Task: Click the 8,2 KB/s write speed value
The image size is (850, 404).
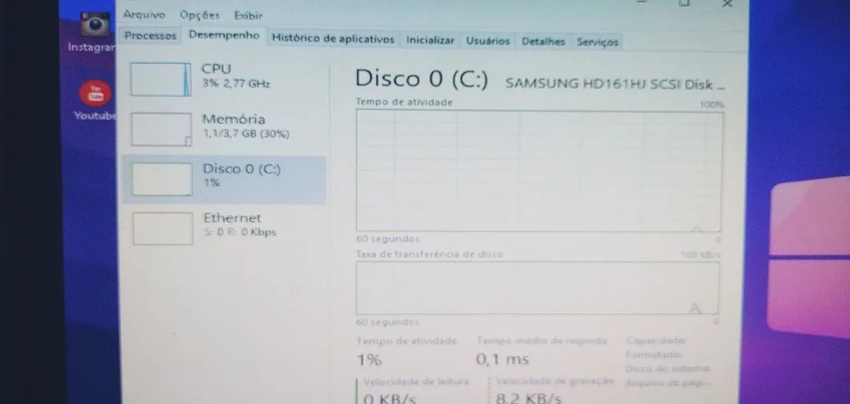Action: click(x=529, y=399)
